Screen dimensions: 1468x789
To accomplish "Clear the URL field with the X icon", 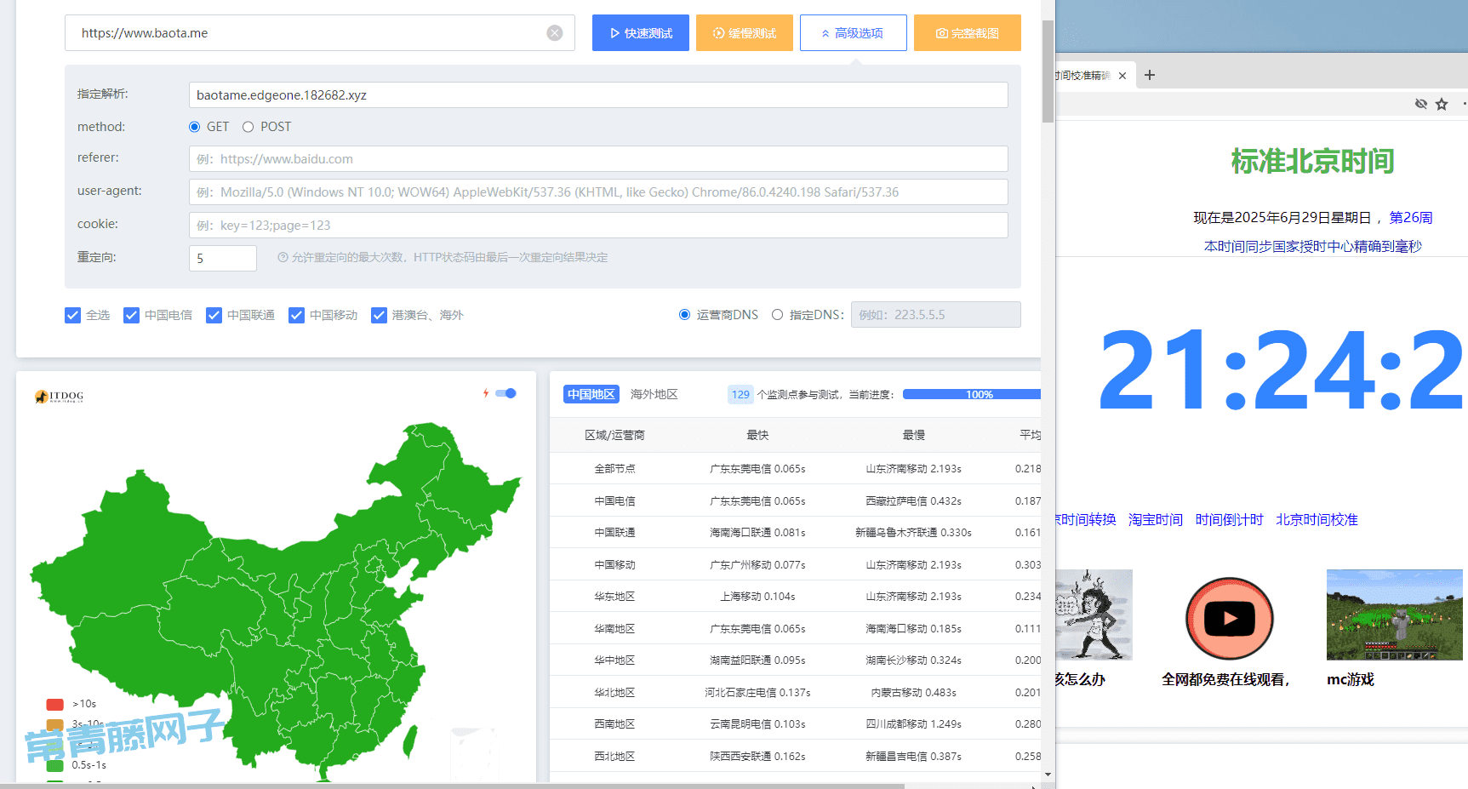I will click(x=555, y=33).
